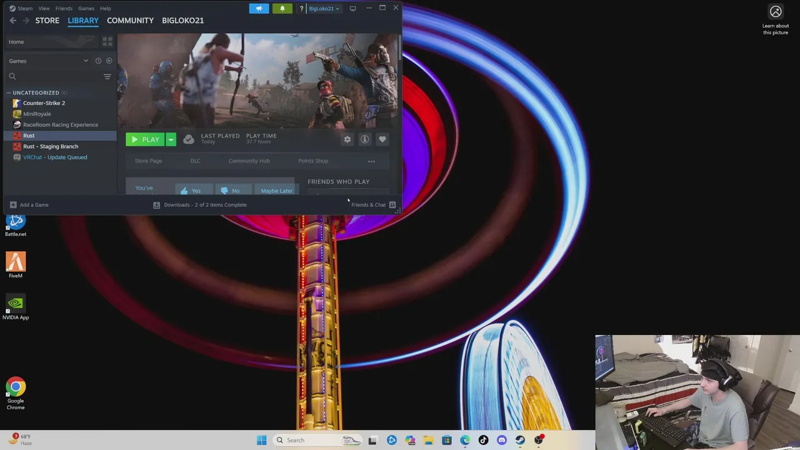800x450 pixels.
Task: Switch to the LIBRARY tab
Action: [83, 21]
